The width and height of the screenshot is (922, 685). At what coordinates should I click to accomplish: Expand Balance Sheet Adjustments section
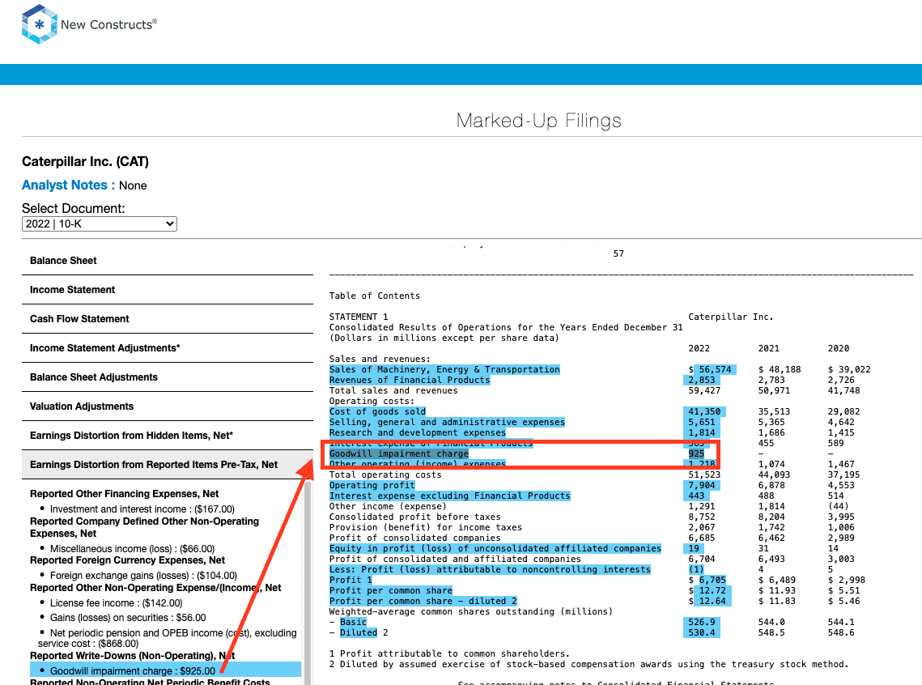click(x=168, y=377)
